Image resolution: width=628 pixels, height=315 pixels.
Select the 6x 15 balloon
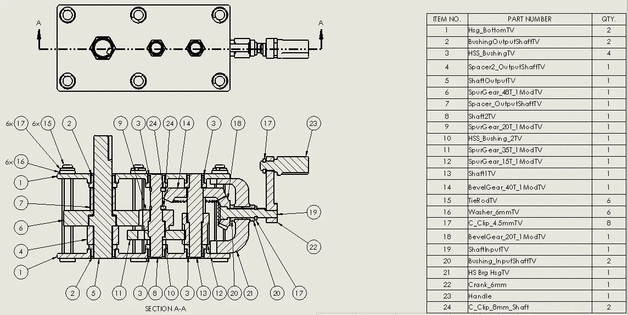tap(48, 124)
